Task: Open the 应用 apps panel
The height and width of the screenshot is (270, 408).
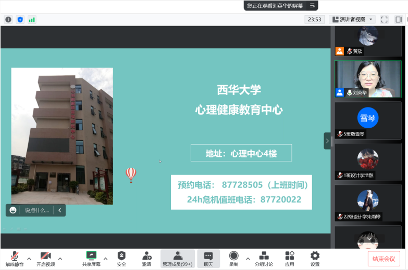Action: coord(289,259)
